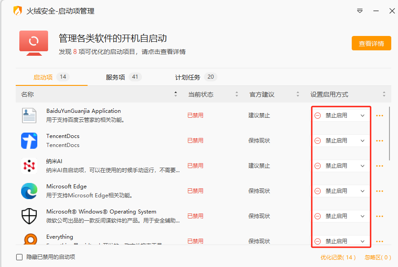Open more options for Everything row
Viewport: 398px width, 267px height.
coord(380,241)
